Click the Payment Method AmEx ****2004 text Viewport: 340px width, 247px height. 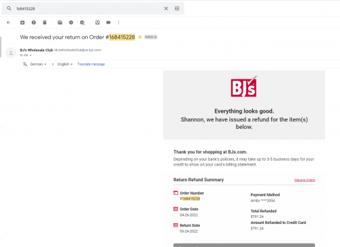(262, 201)
